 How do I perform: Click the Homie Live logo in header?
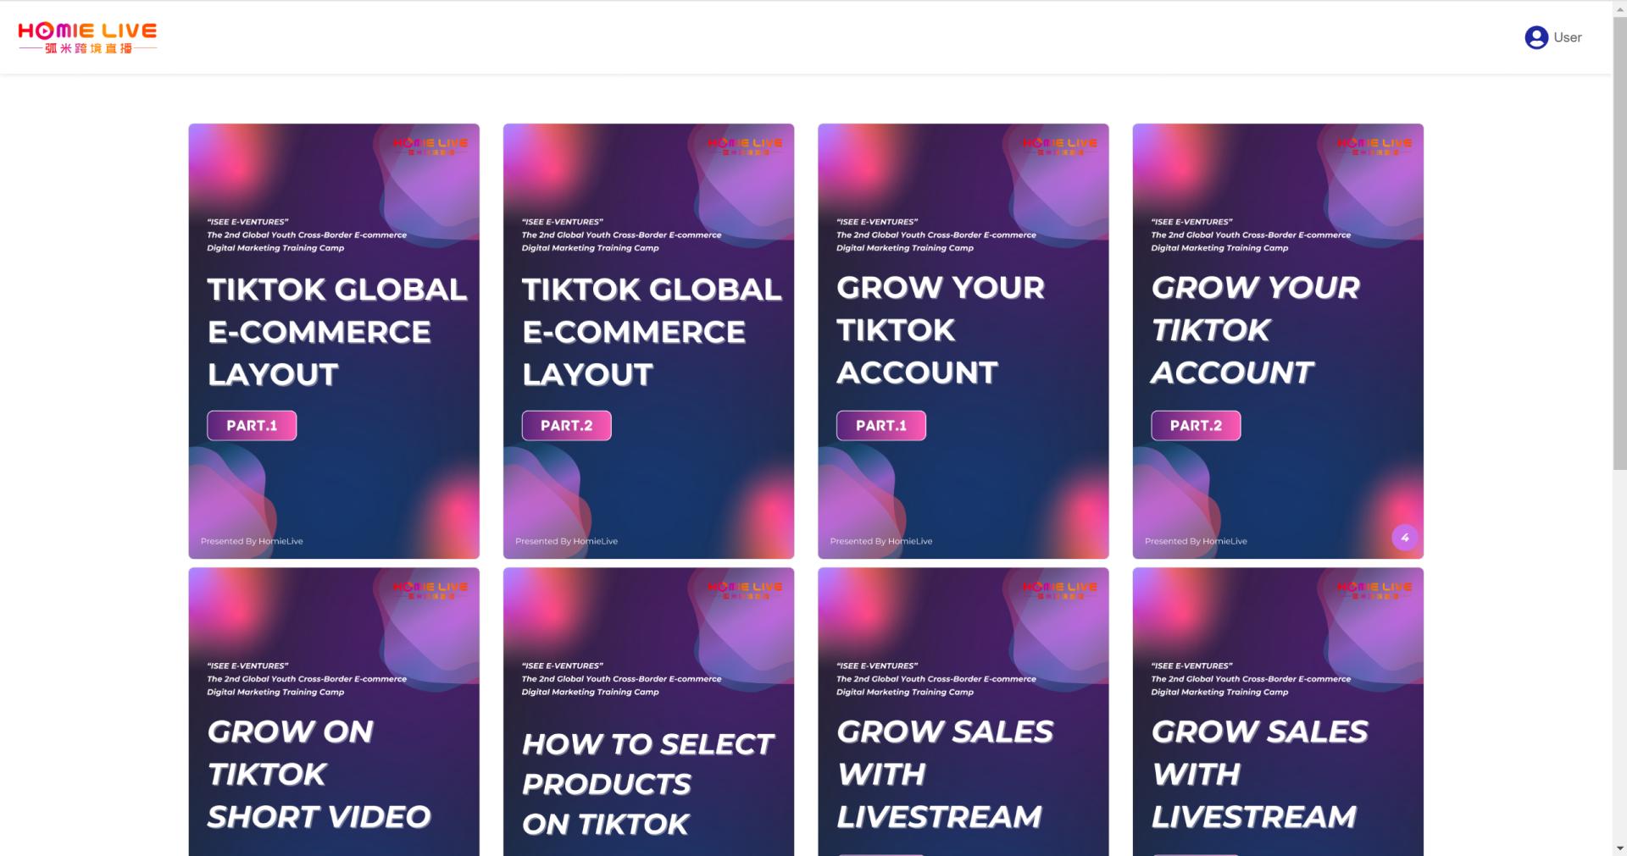point(87,37)
